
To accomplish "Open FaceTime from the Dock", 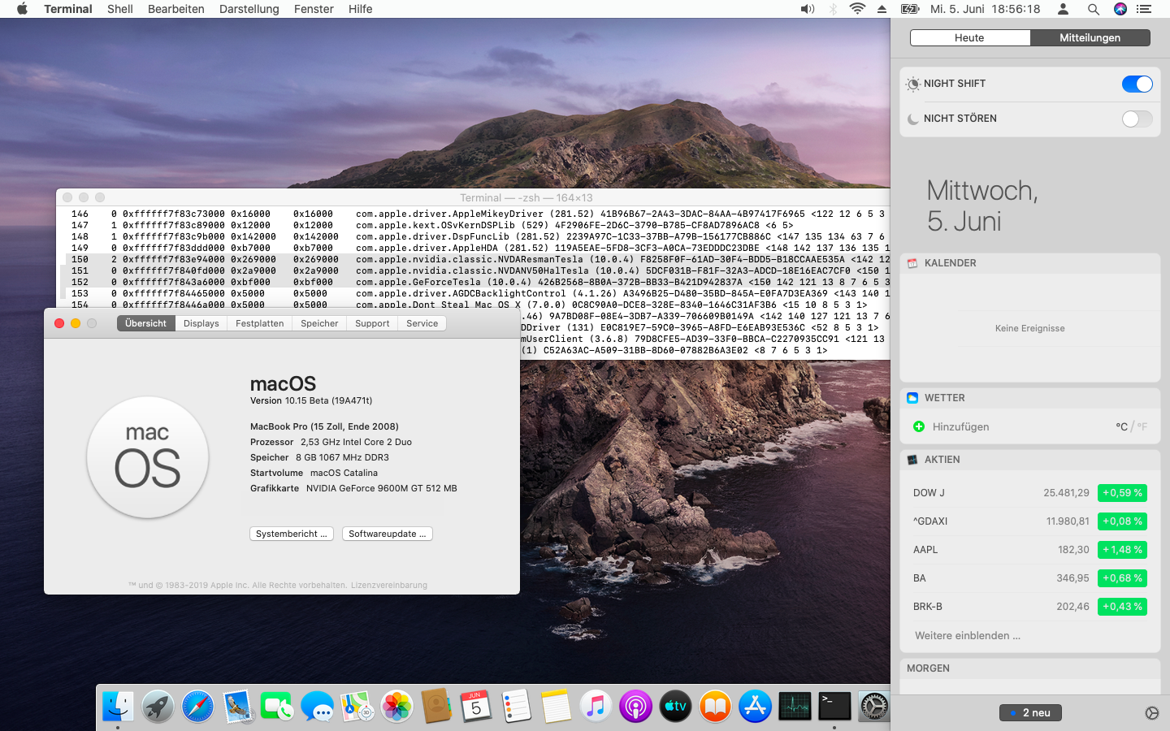I will coord(277,706).
